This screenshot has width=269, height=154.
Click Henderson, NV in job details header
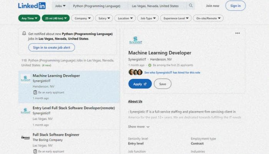(x=161, y=59)
